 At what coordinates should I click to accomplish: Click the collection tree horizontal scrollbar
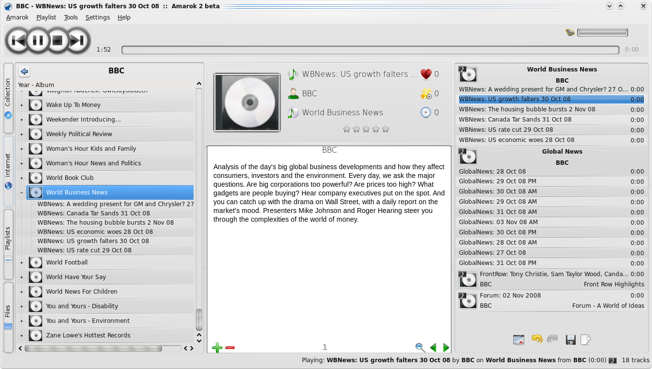93,348
